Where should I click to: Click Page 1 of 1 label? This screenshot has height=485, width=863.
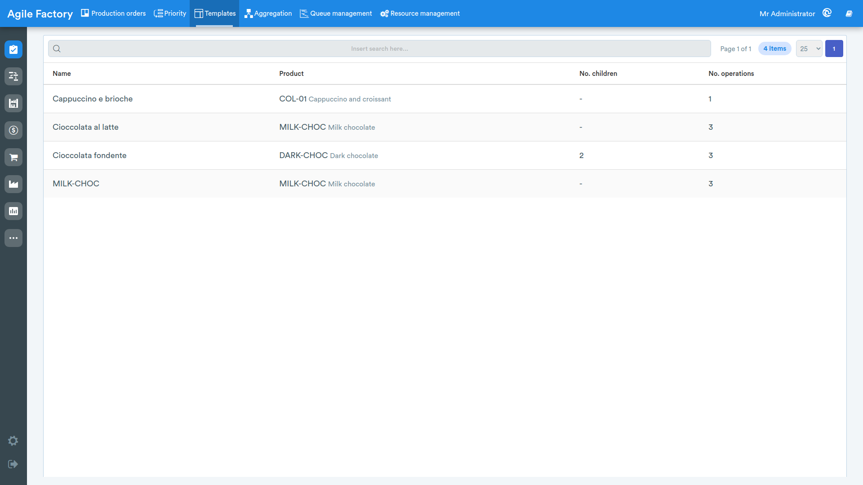click(735, 48)
